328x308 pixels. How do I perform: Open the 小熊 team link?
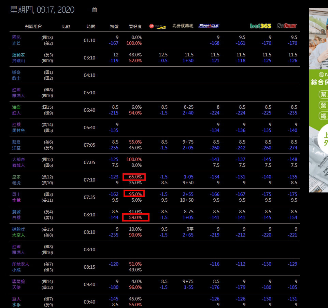[x=16, y=270]
